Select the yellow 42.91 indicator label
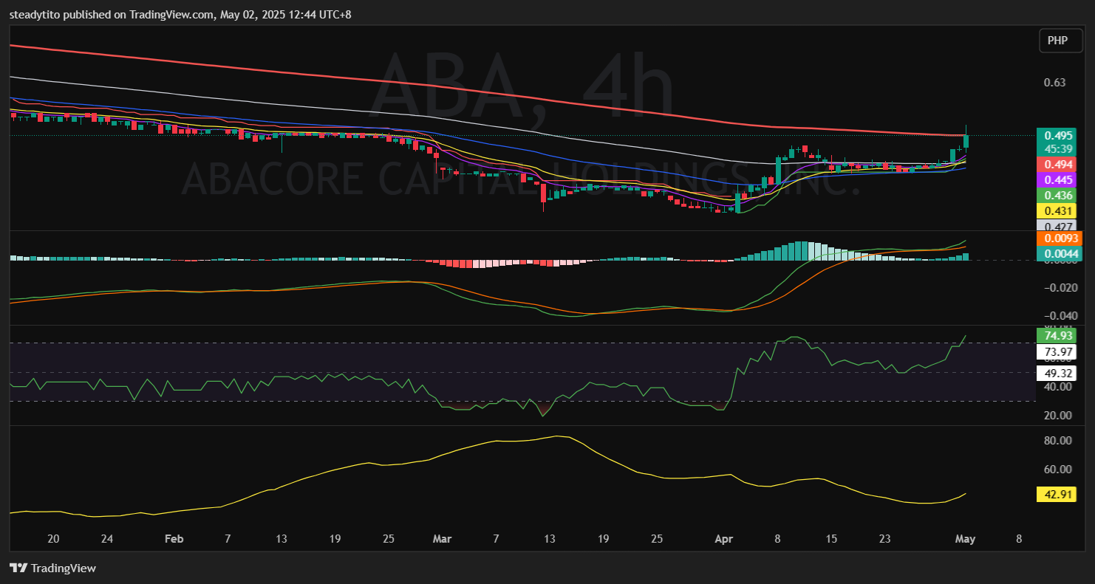1095x584 pixels. 1057,495
